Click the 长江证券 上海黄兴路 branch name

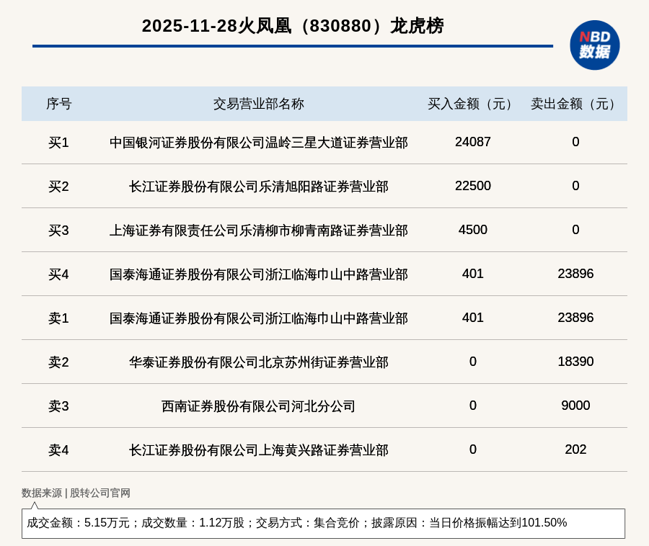(x=258, y=450)
